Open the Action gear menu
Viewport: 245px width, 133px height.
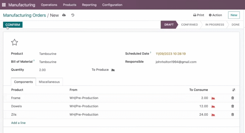click(x=215, y=15)
